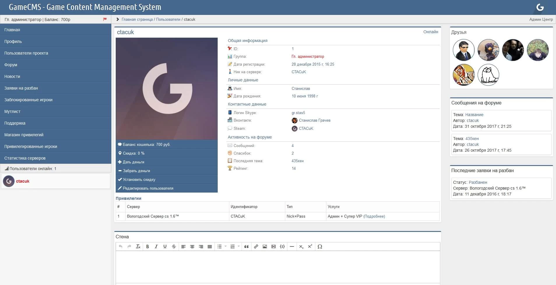Open Магазин привилегий in sidebar
Viewport: 556px width, 285px height.
[x=24, y=135]
